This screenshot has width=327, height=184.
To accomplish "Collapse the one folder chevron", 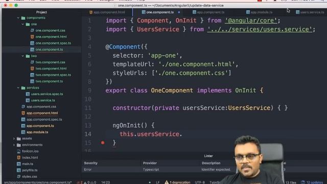I will [22, 24].
